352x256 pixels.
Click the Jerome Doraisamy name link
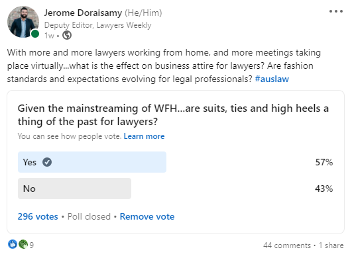click(83, 13)
